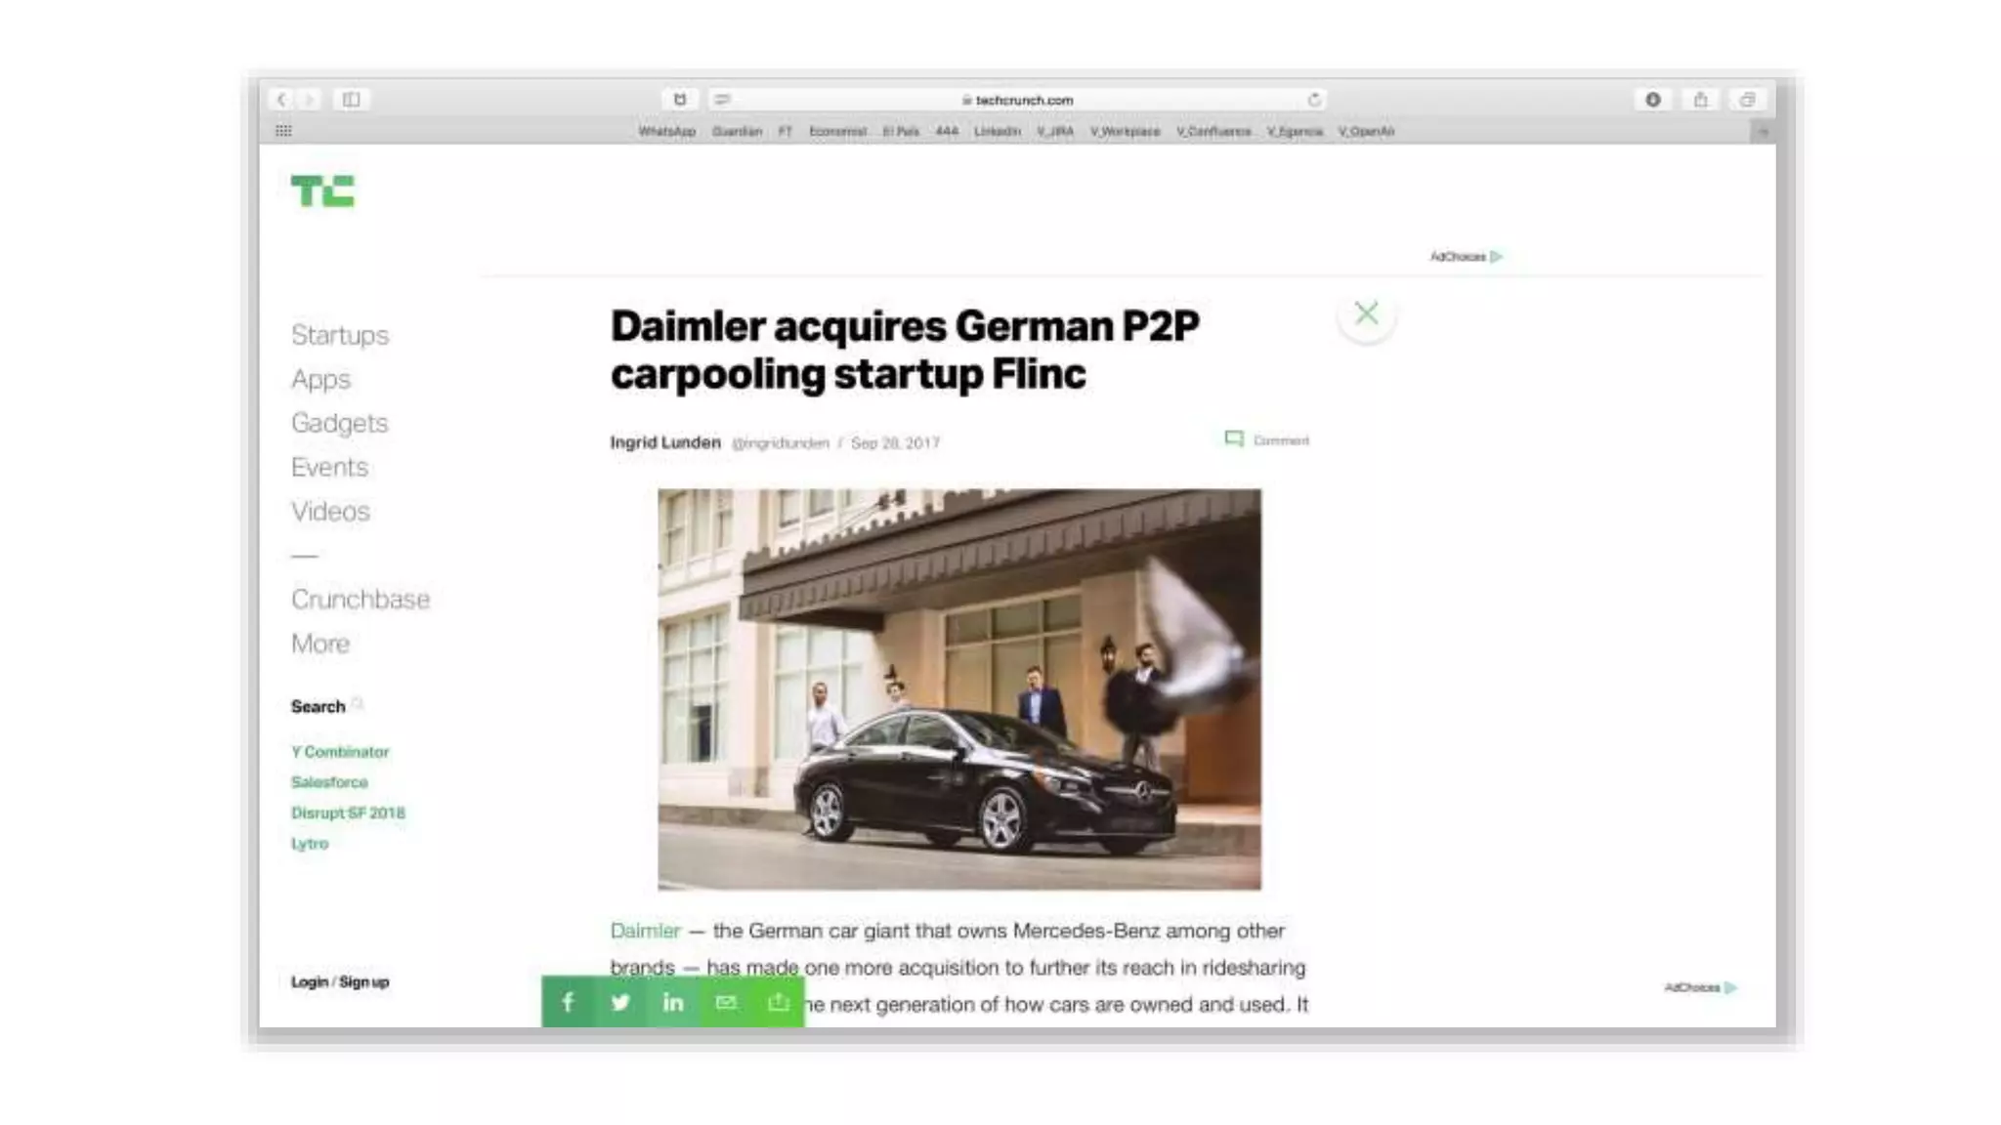The width and height of the screenshot is (2001, 1125).
Task: Open Safari downloads icon
Action: pos(1653,100)
